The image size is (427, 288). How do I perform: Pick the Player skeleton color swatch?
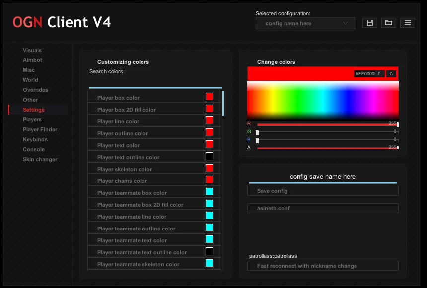[209, 168]
